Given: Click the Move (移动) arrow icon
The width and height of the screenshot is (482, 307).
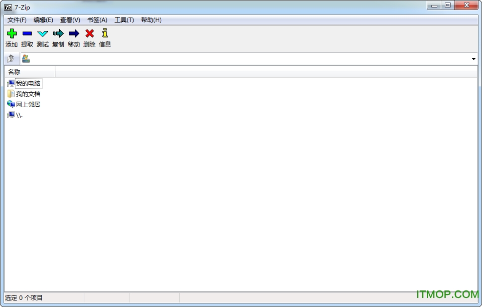Looking at the screenshot, I should pos(74,34).
